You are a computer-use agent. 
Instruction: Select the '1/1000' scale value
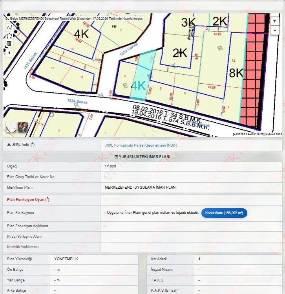[110, 166]
